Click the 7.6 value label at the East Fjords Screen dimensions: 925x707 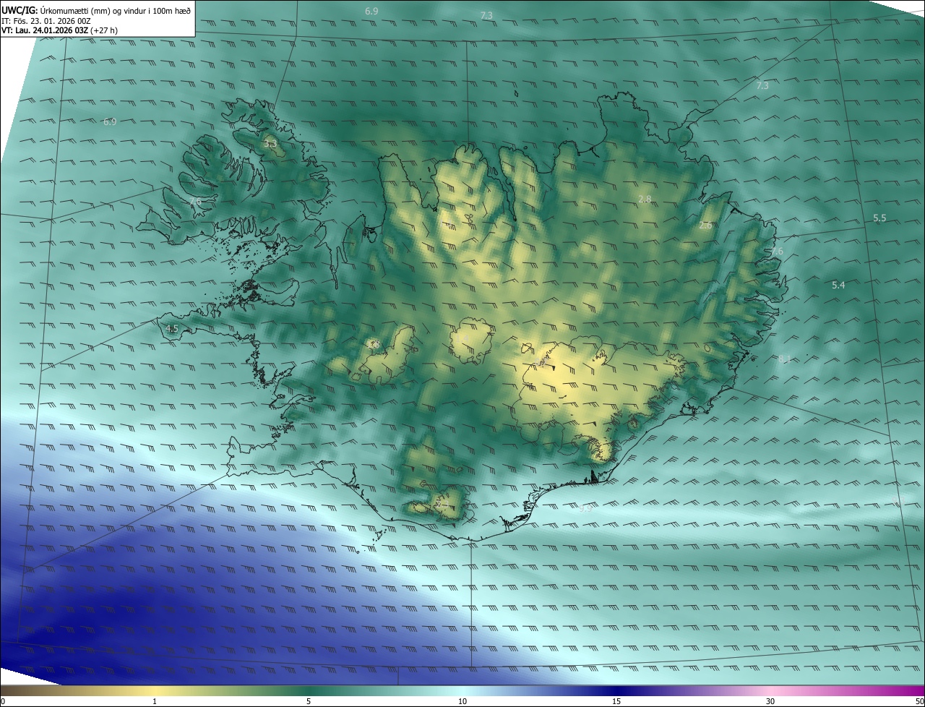(777, 251)
